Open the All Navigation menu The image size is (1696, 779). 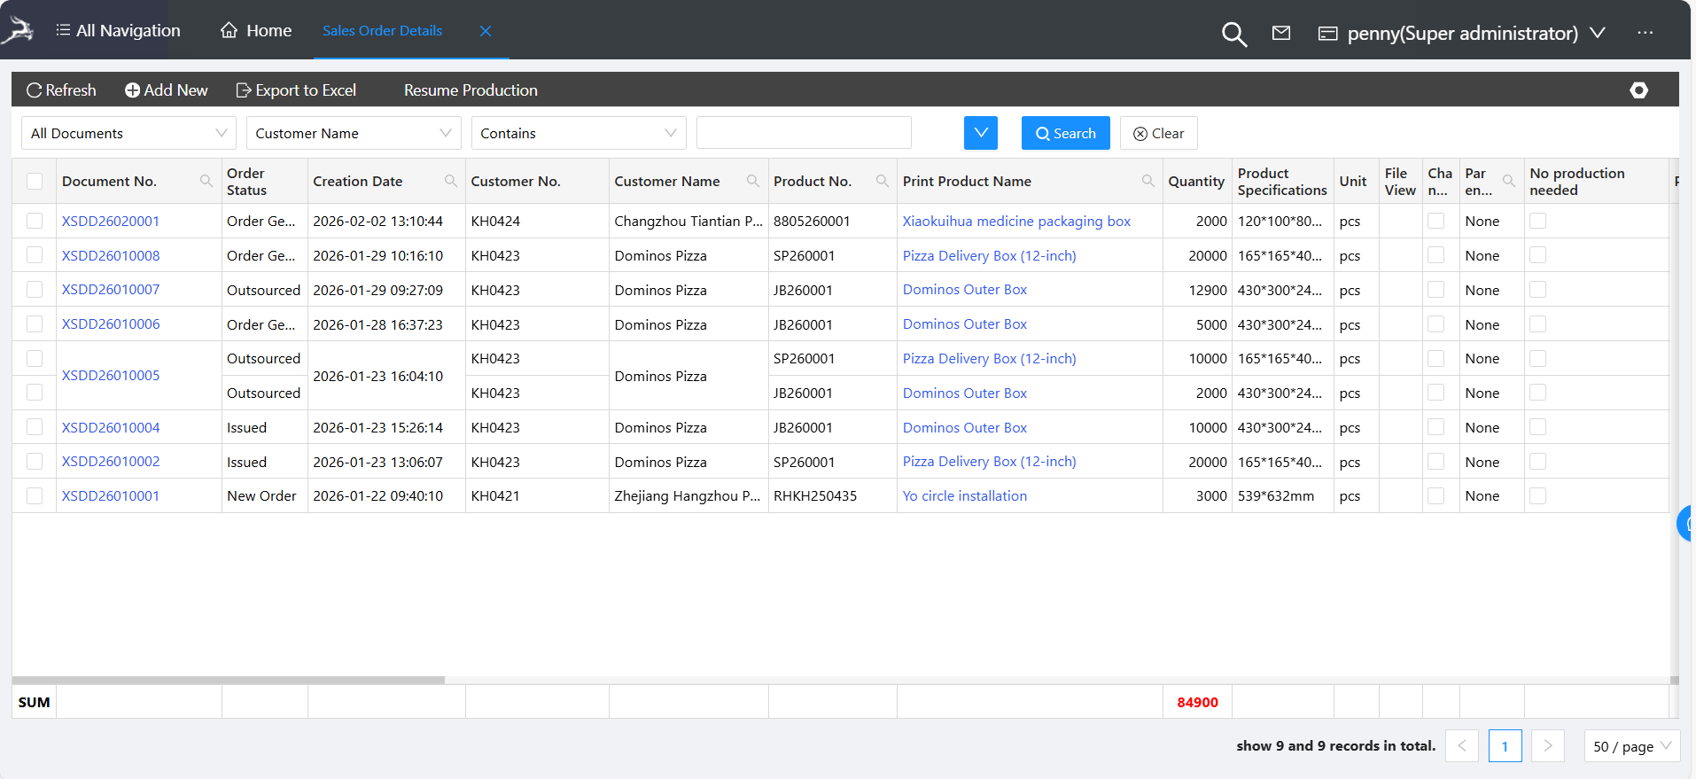(118, 31)
